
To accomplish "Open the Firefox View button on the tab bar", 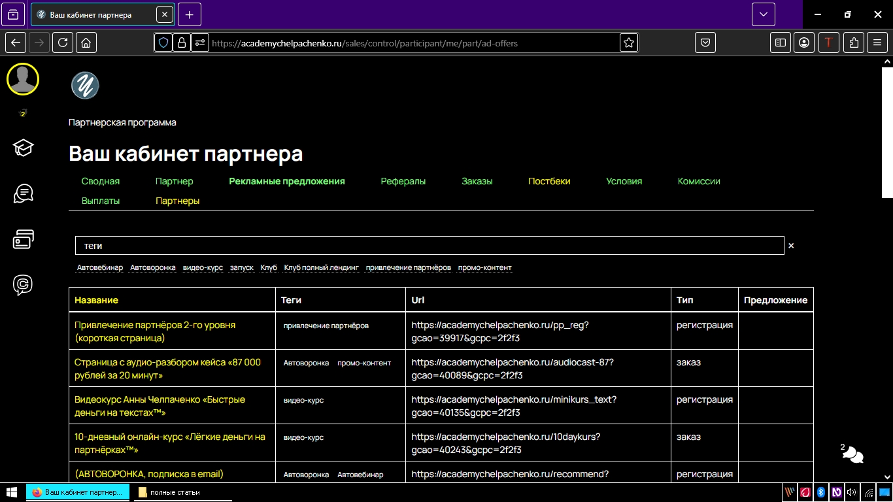I will pos(14,14).
